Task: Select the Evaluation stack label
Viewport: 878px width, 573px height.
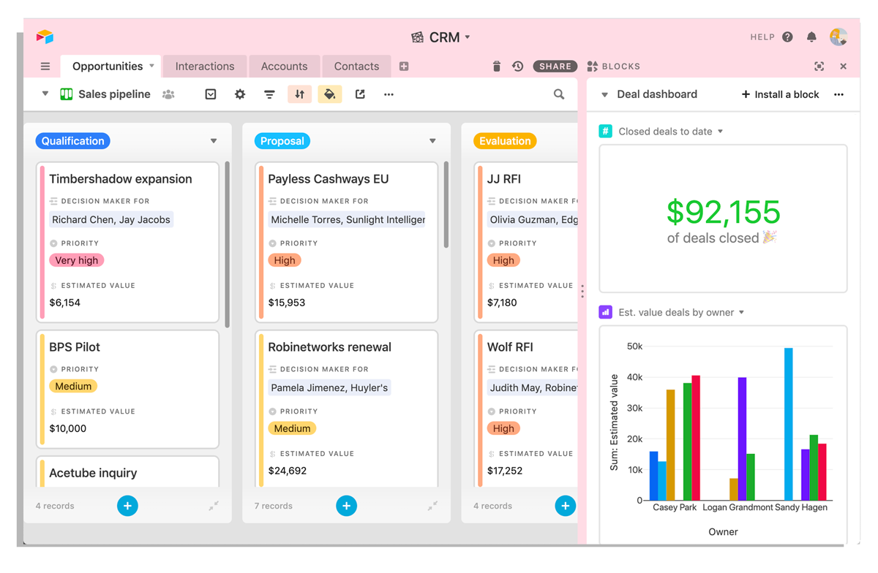Action: point(505,141)
